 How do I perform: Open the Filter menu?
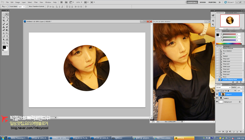tap(36, 2)
